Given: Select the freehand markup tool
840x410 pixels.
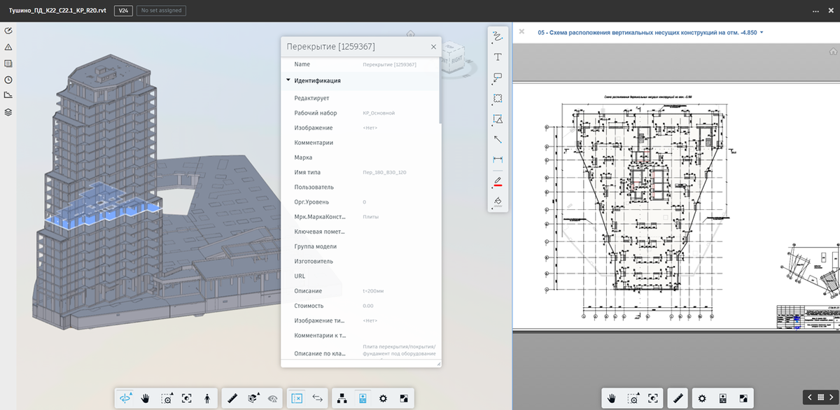Looking at the screenshot, I should 498,36.
